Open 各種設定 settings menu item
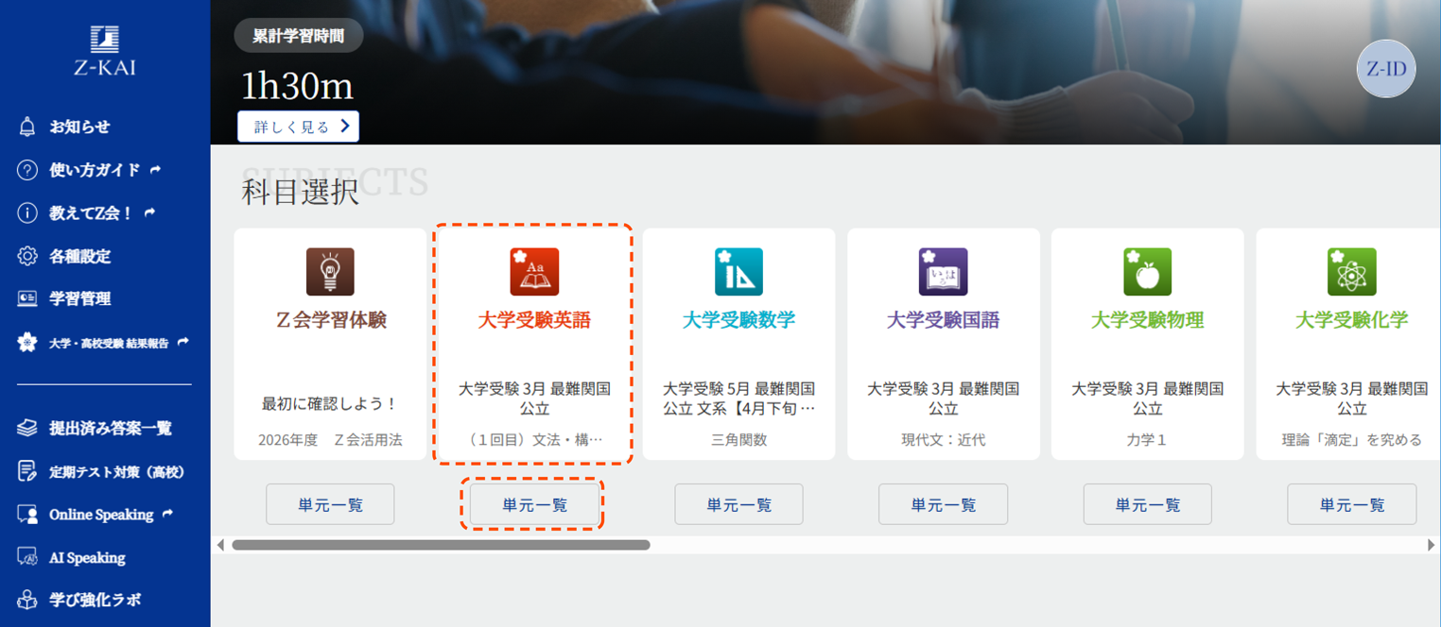 [79, 256]
